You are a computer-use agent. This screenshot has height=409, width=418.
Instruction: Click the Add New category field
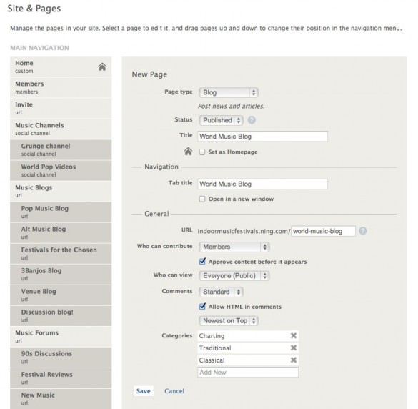coord(248,373)
